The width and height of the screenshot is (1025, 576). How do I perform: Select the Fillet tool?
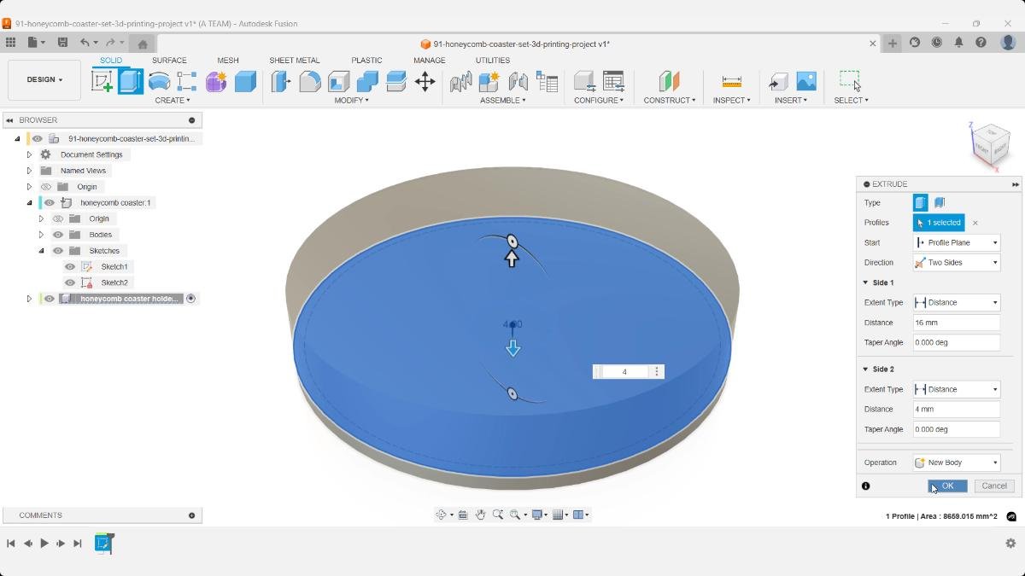point(310,81)
